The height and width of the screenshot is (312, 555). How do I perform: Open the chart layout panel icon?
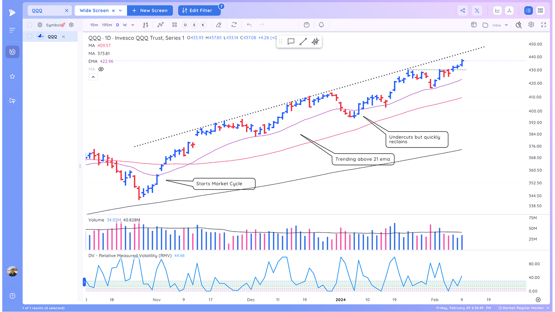coord(474,25)
